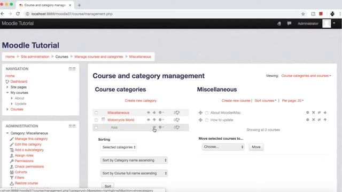Open the Selected categories dropdown
Screen dimensions: 342x192
(x=119, y=147)
